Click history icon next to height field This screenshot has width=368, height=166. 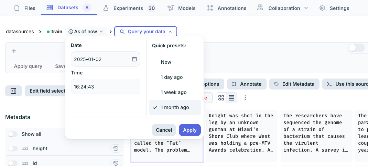click(x=116, y=149)
